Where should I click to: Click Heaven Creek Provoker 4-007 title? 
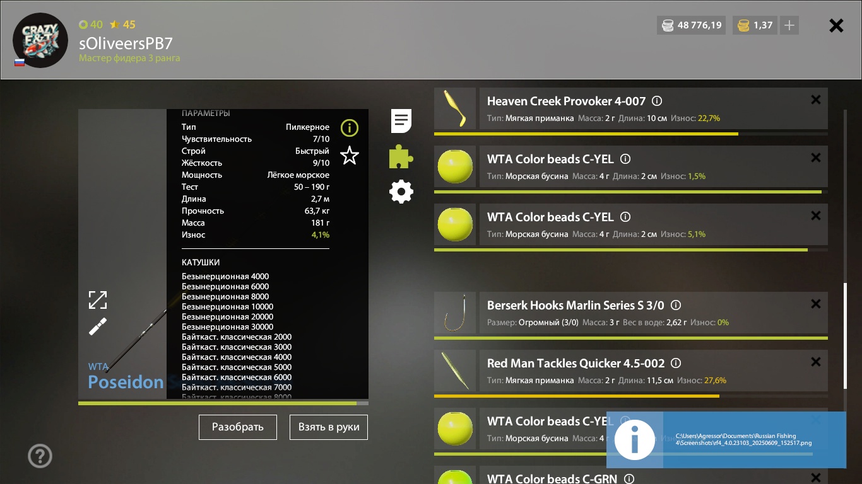567,101
